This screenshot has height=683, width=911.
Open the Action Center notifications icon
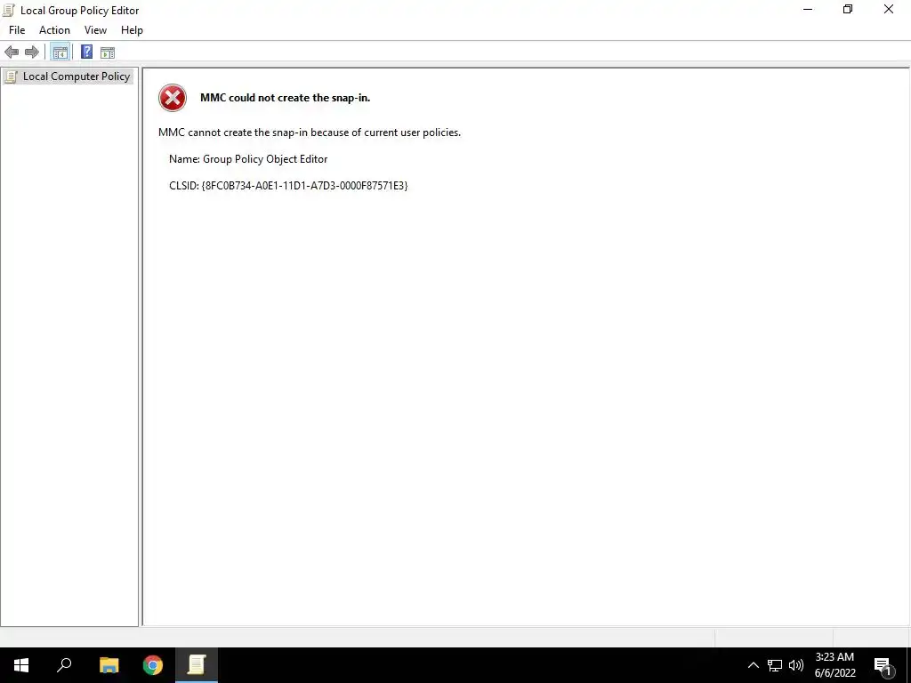(x=883, y=665)
